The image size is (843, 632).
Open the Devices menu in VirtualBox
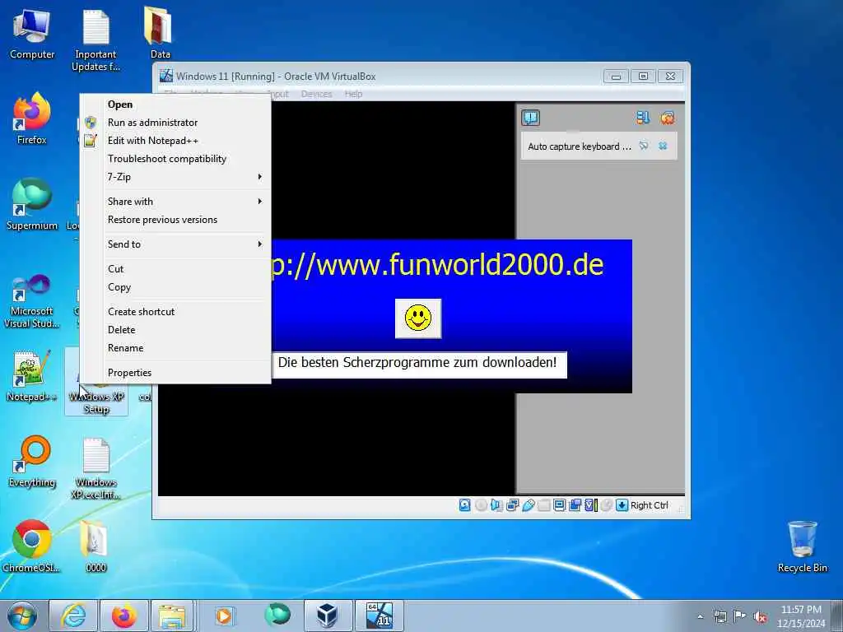tap(316, 94)
